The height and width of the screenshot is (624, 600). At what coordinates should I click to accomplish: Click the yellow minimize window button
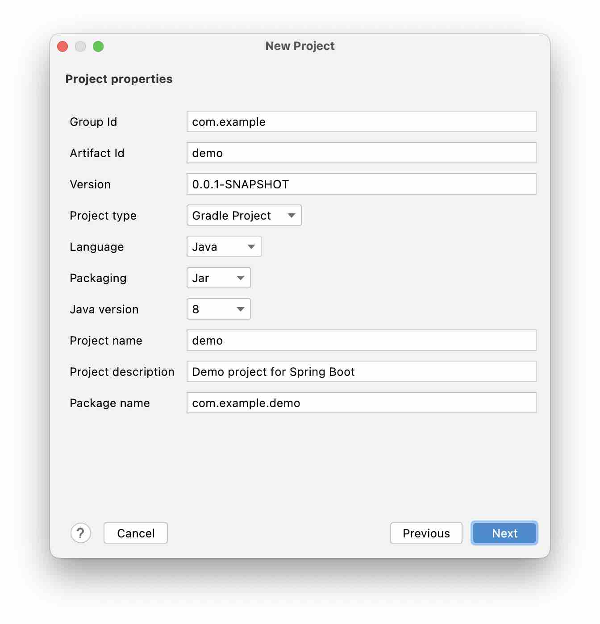tap(80, 46)
